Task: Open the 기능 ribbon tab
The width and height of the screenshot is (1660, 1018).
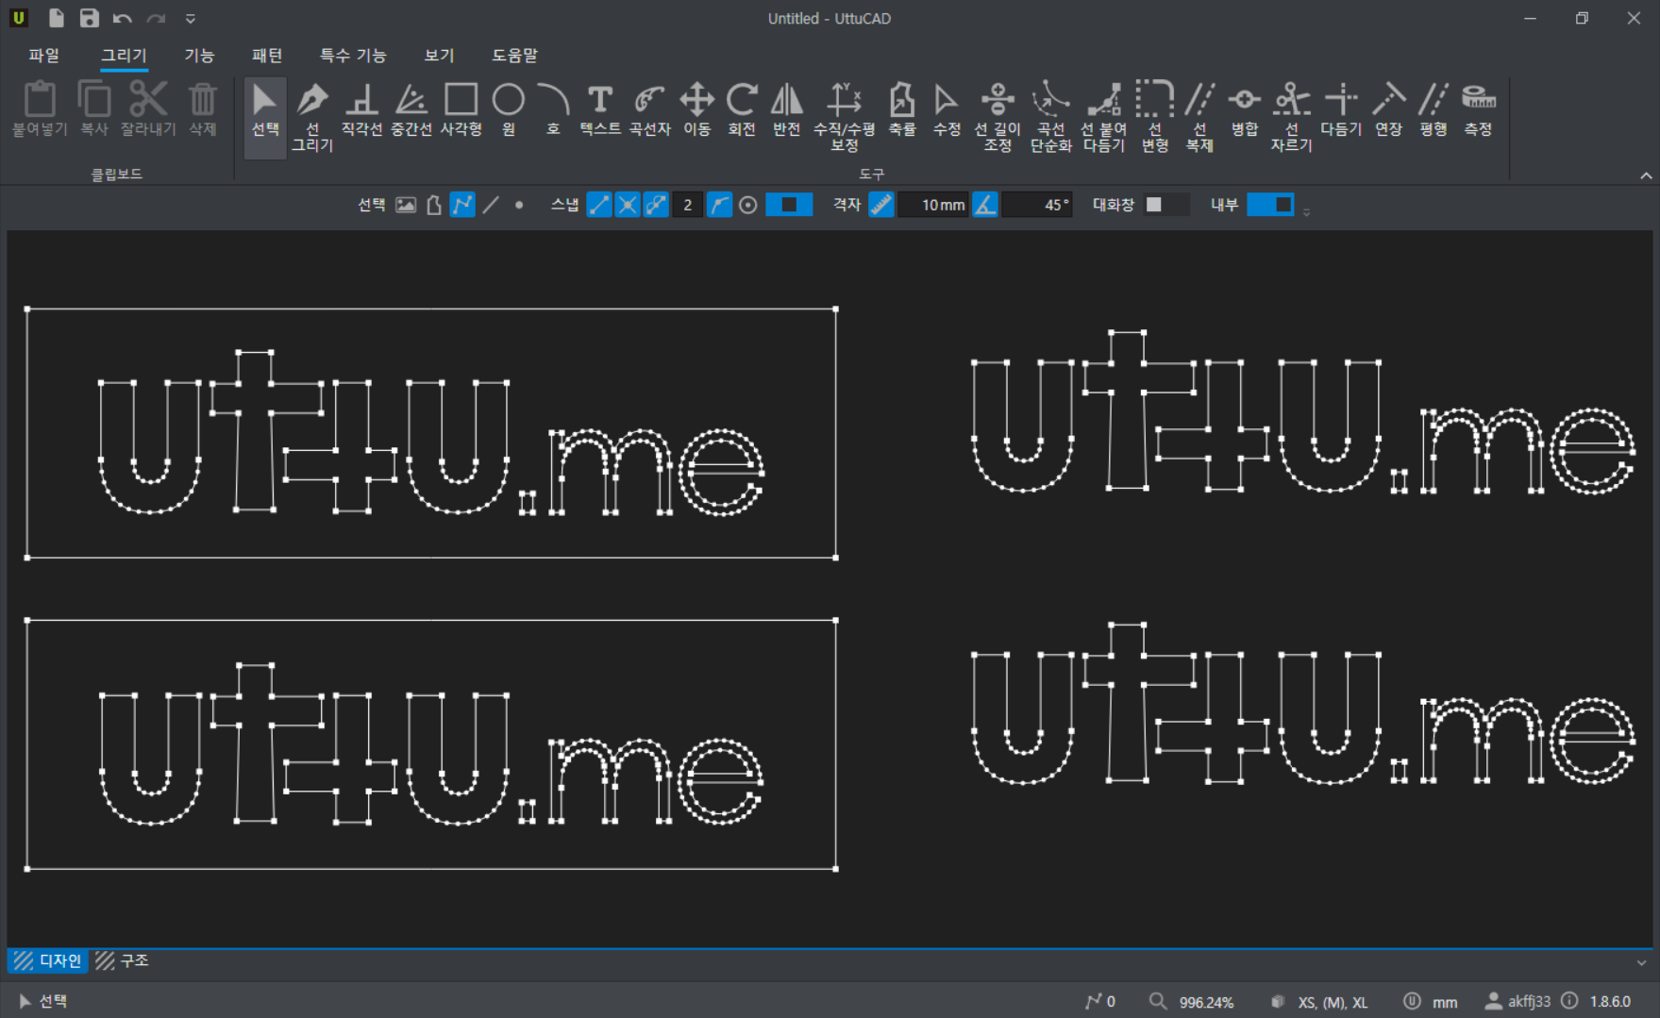Action: (x=199, y=56)
